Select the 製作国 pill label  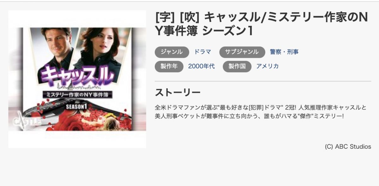[237, 66]
